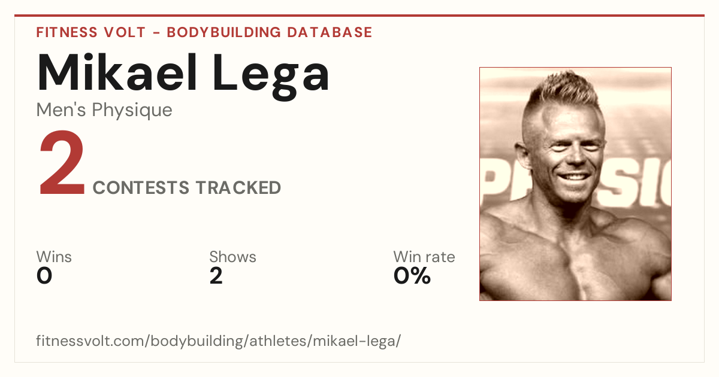Click the Men's Physique division label

tap(104, 110)
